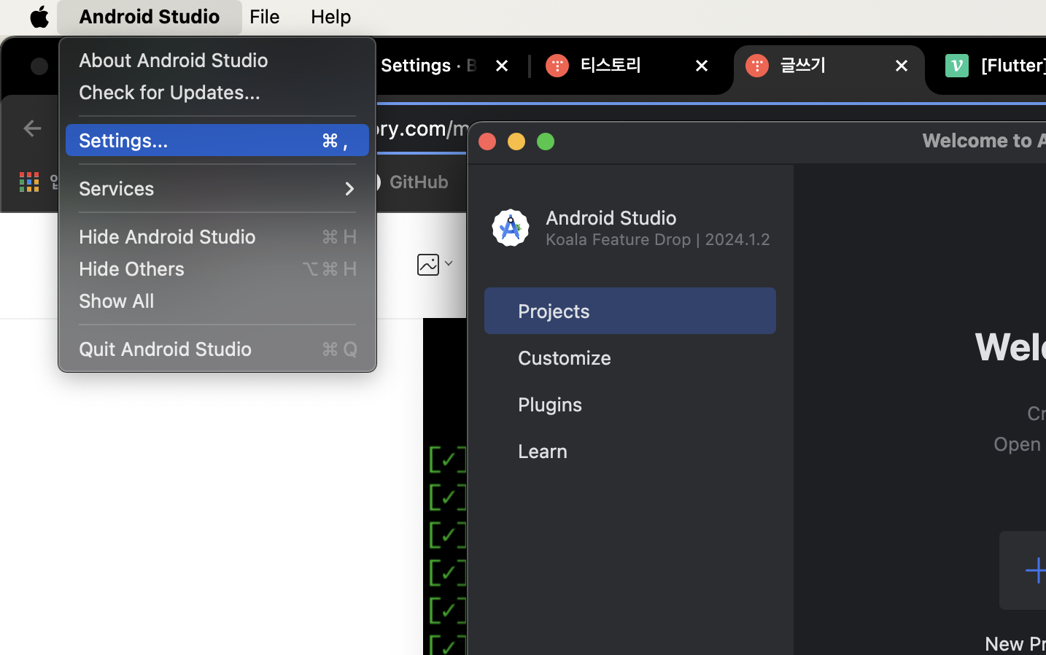Expand the Services submenu arrow
The width and height of the screenshot is (1046, 655).
pyautogui.click(x=349, y=188)
